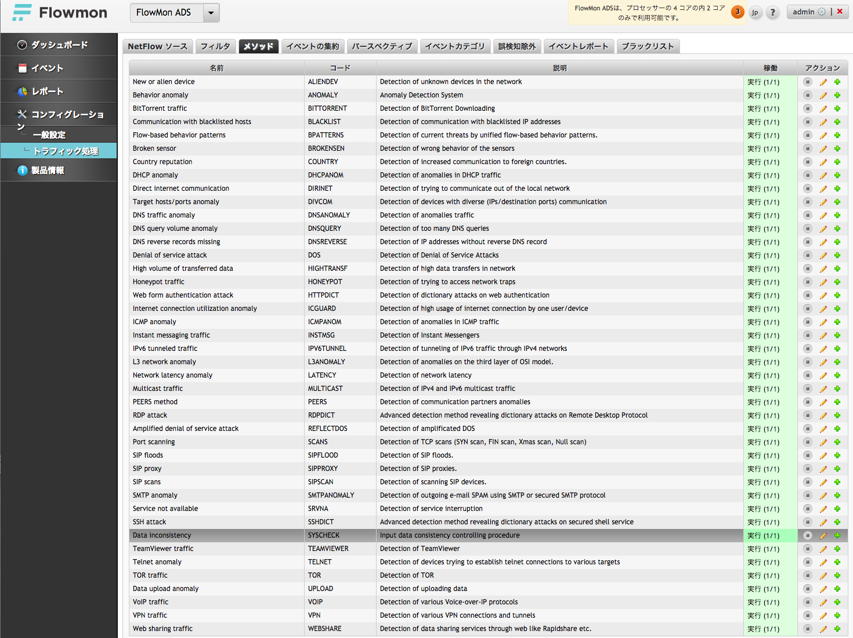This screenshot has width=853, height=638.
Task: Click the Flowmon logo
Action: click(60, 13)
